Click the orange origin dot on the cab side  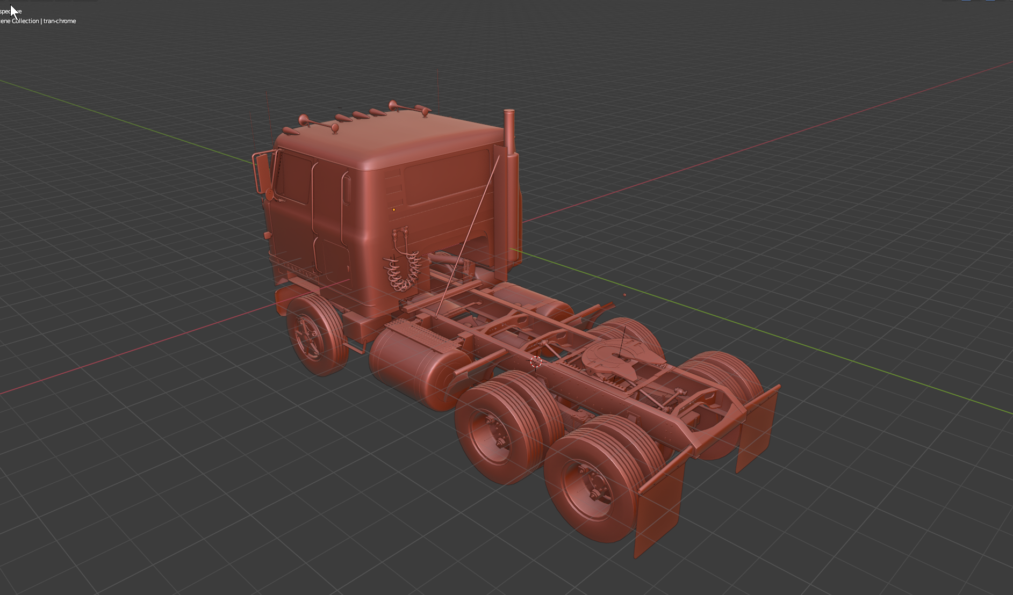(x=394, y=210)
